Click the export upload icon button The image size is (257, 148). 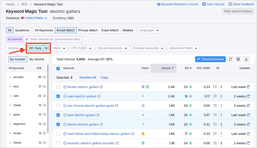point(246,59)
